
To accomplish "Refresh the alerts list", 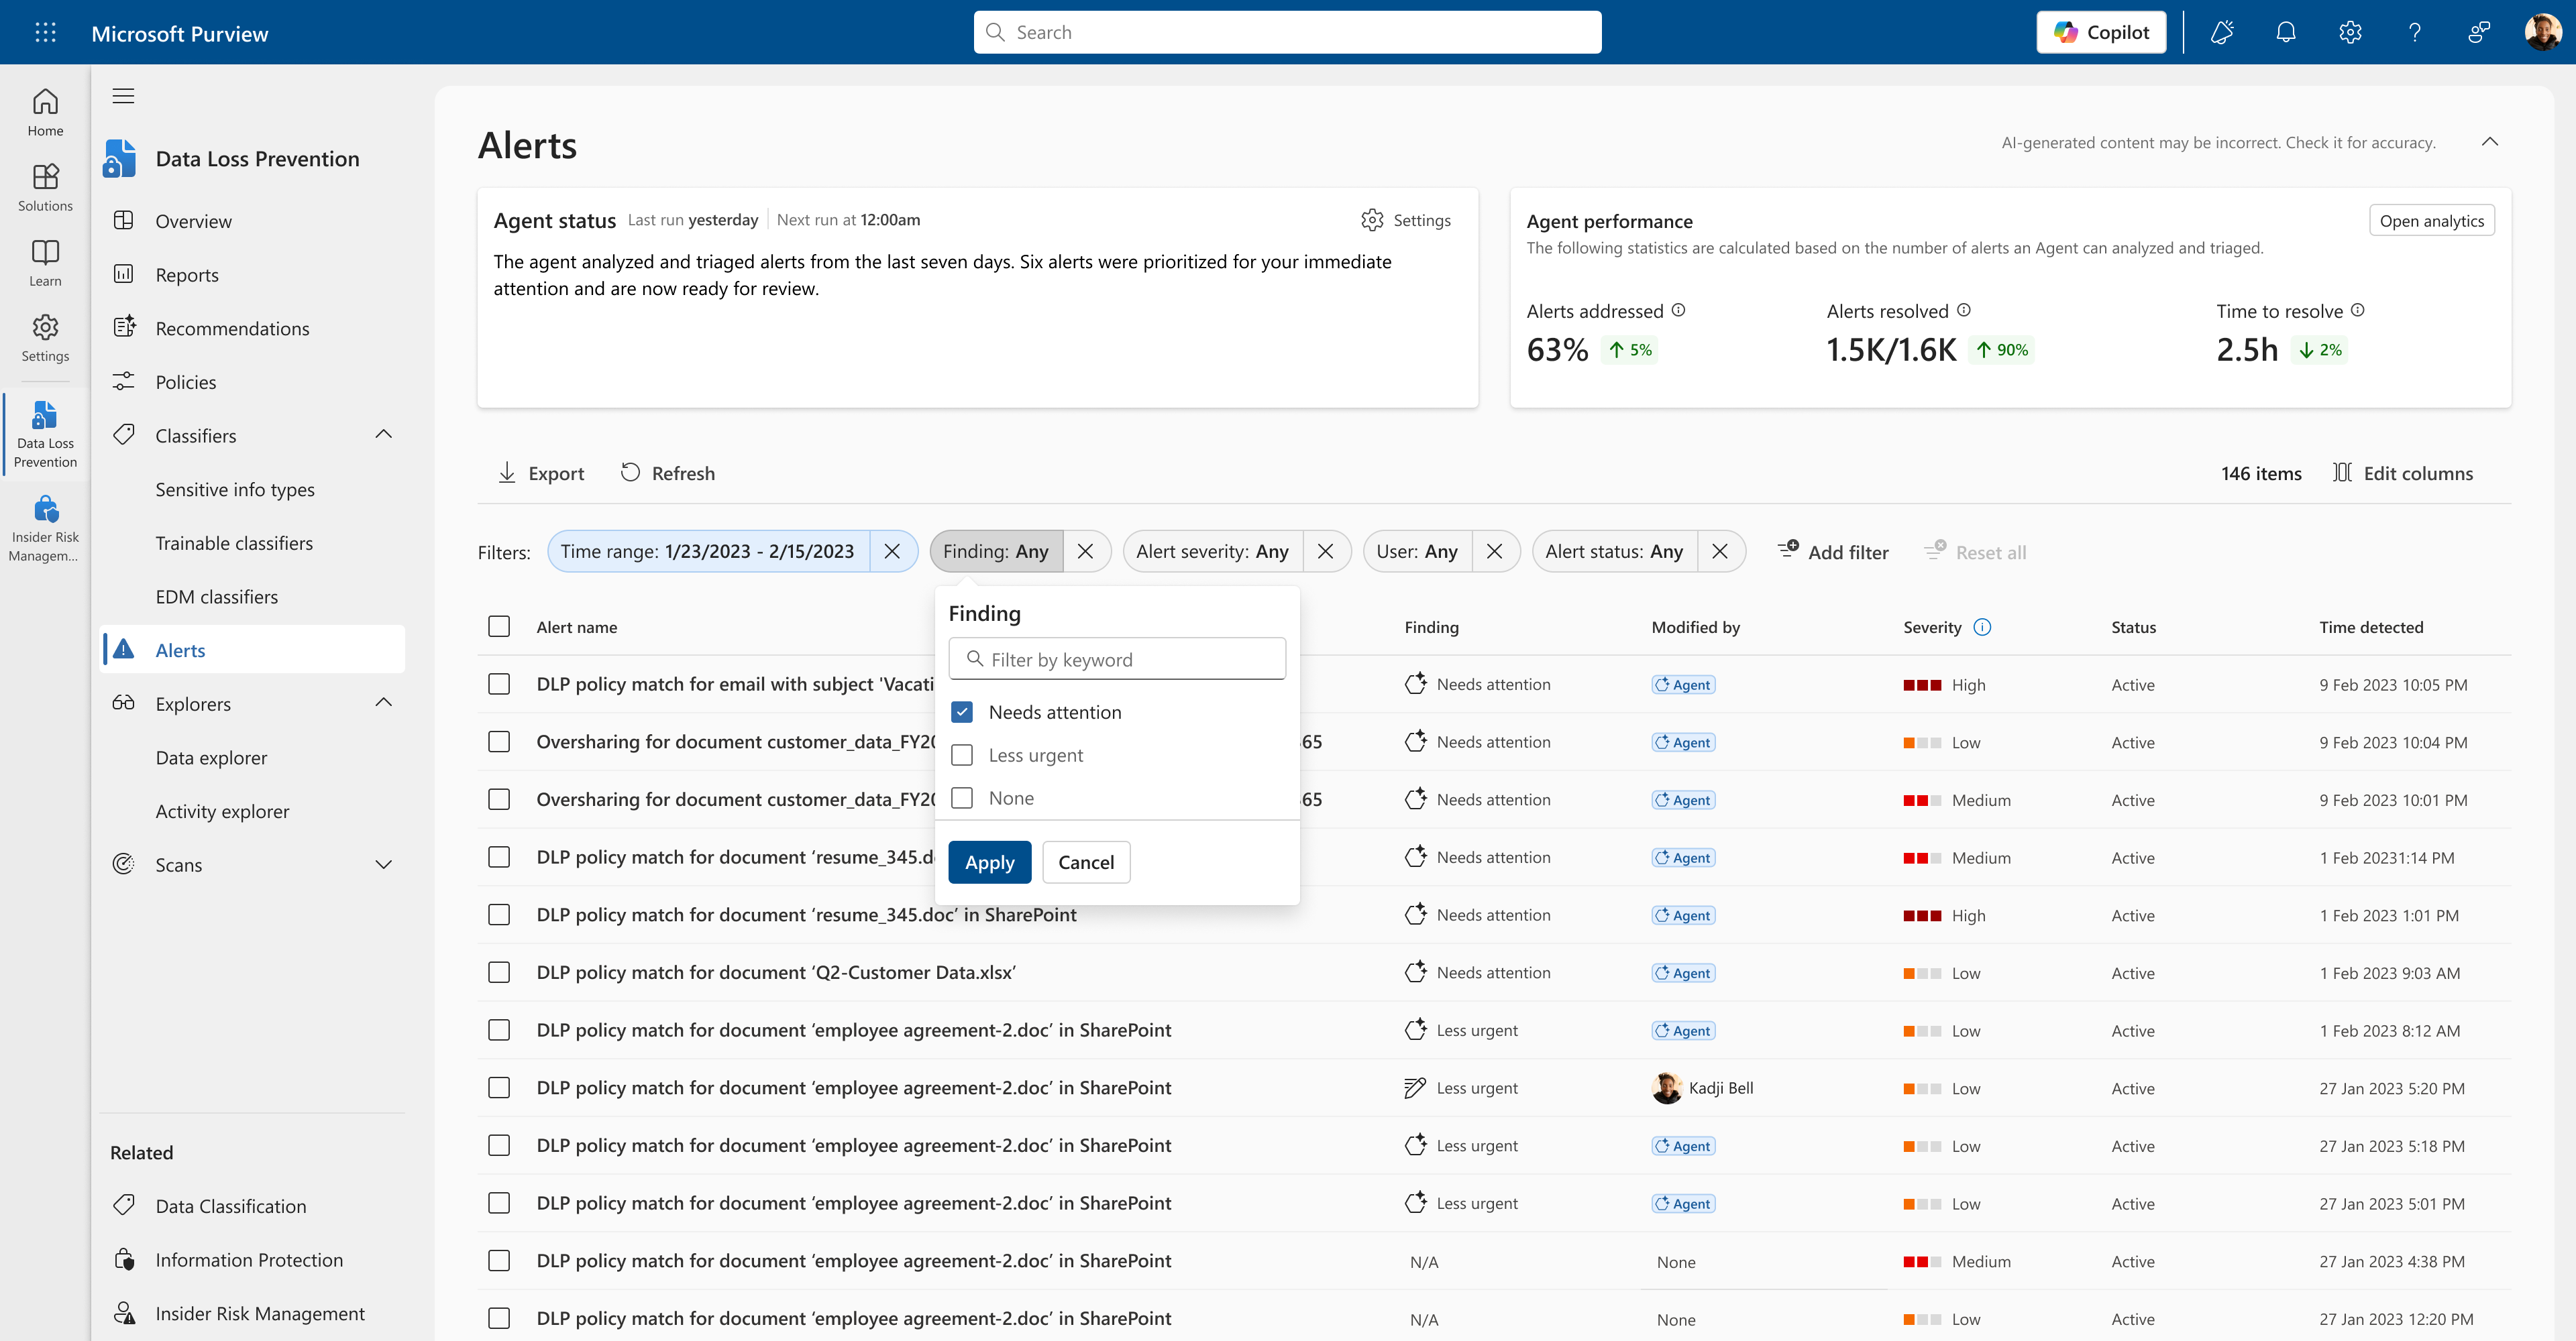I will [667, 473].
